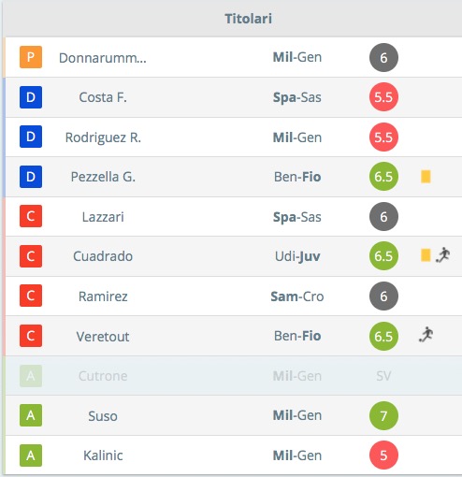Click the yellow card icon on Cuadrado's row
Screen dimensions: 462x477
(426, 255)
